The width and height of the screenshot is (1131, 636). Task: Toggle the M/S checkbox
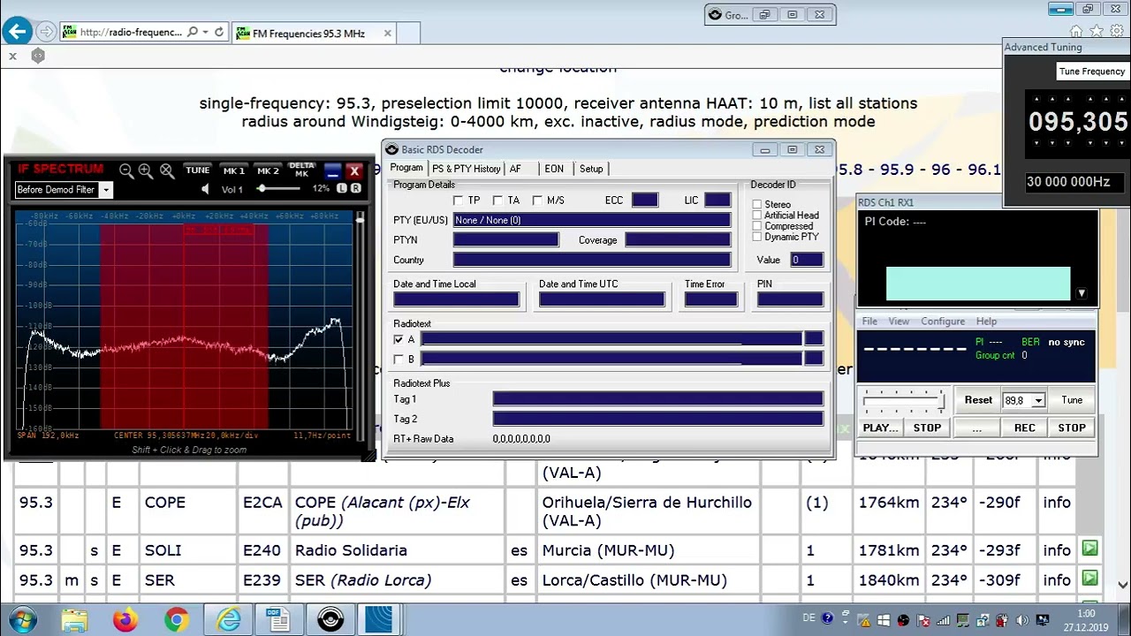(x=537, y=201)
